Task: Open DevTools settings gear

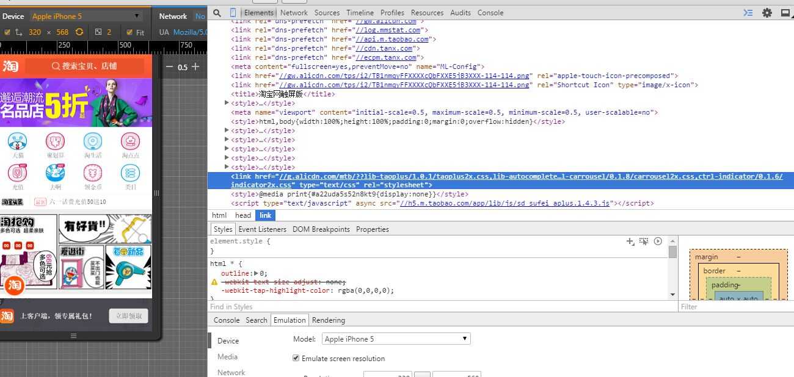Action: [x=767, y=12]
